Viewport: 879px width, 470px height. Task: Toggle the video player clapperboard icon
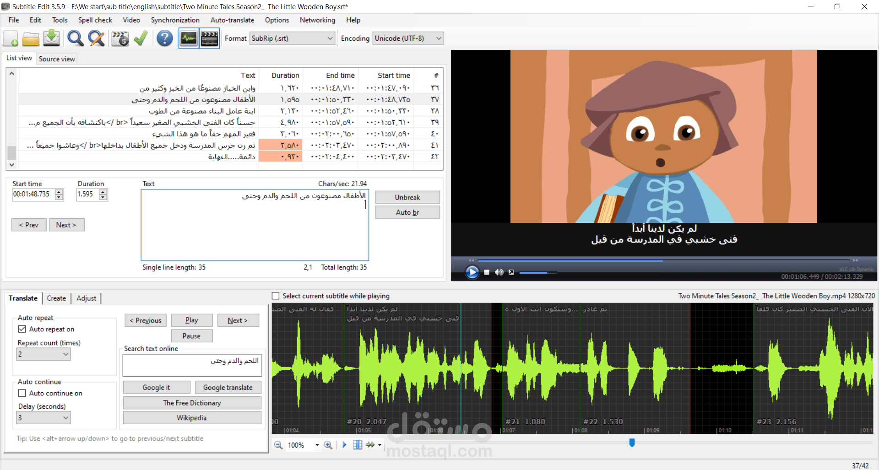(x=210, y=38)
